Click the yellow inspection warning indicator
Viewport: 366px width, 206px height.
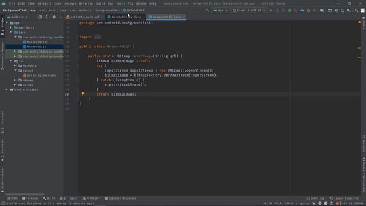(x=360, y=22)
